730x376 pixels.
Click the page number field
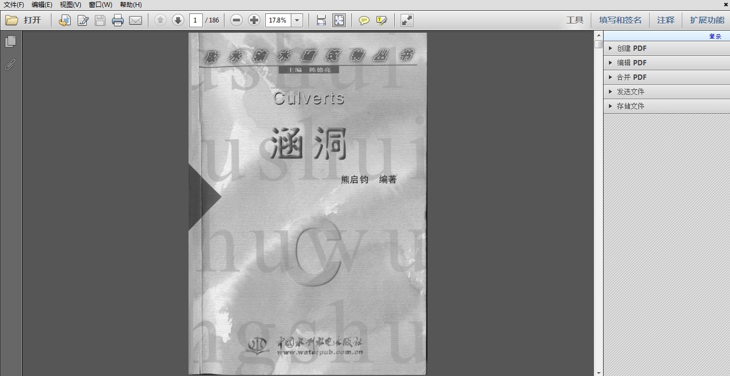[x=195, y=20]
